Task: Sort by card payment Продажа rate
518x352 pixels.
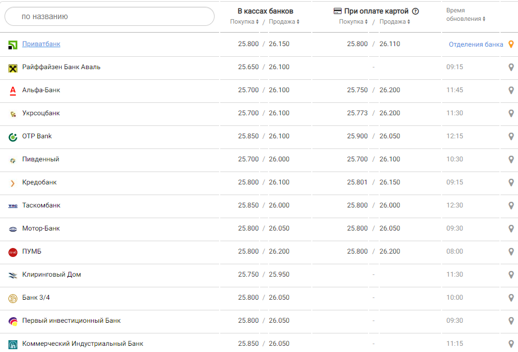Action: (394, 22)
